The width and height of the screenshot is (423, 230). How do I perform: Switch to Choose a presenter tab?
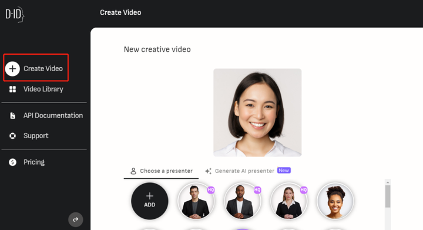162,171
